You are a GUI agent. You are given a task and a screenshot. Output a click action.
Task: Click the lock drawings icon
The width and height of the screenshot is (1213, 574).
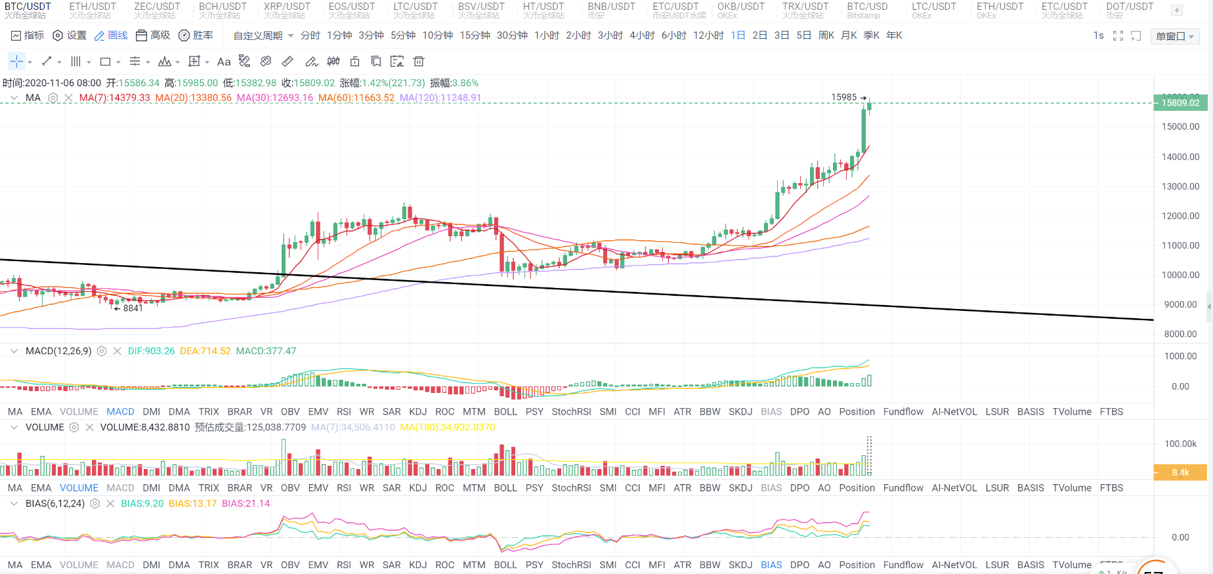click(x=355, y=62)
